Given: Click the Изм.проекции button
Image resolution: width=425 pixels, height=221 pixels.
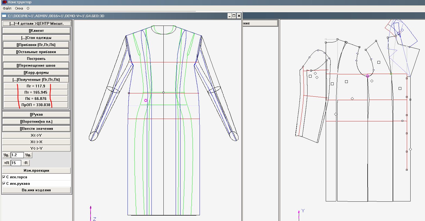Looking at the screenshot, I should point(36,171).
